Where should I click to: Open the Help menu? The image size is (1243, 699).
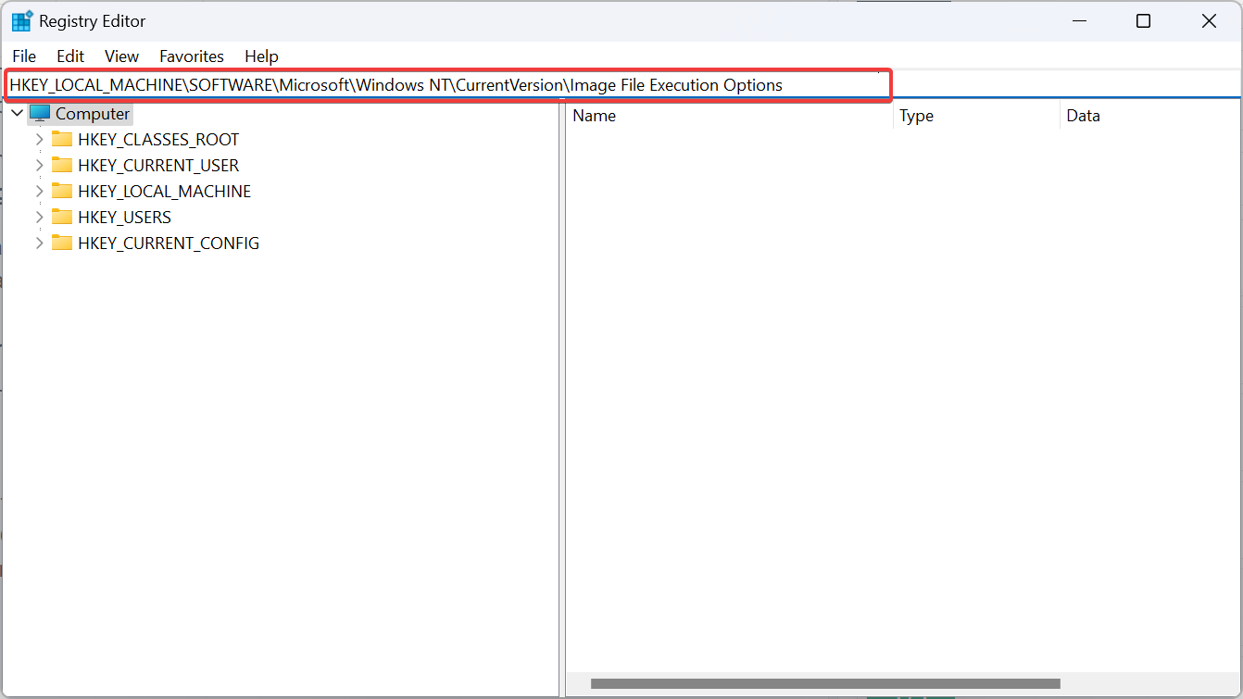tap(261, 56)
